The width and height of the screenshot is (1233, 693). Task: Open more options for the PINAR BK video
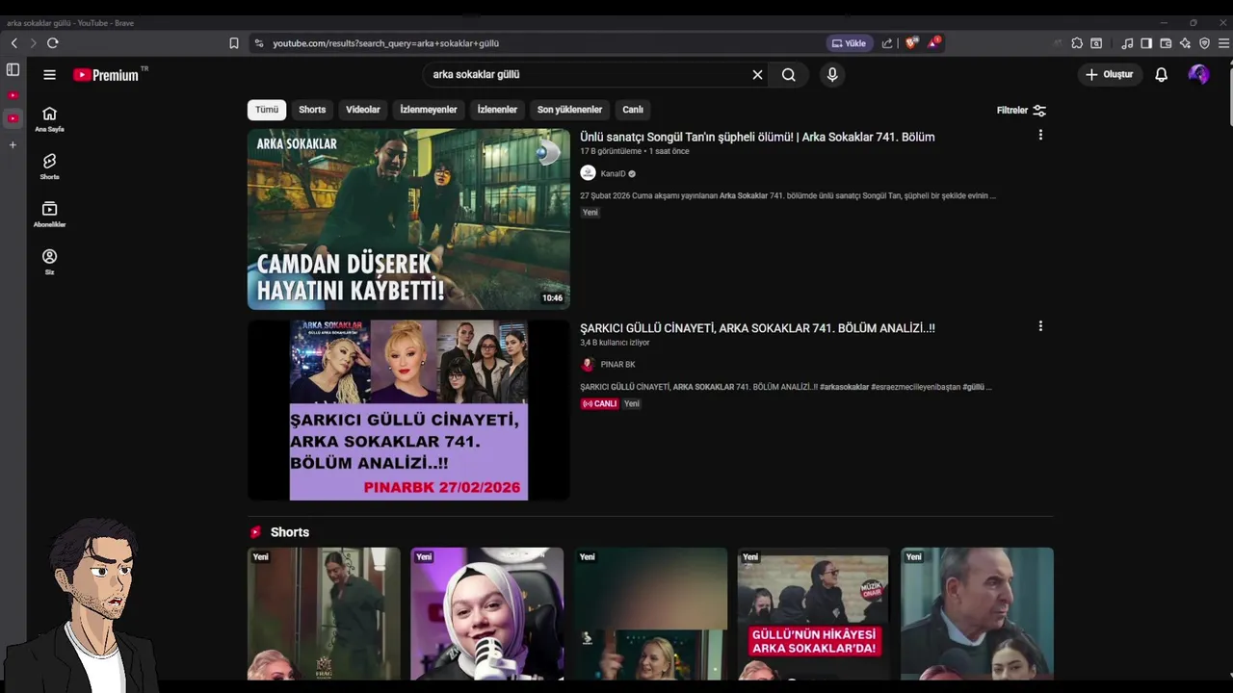[1040, 326]
